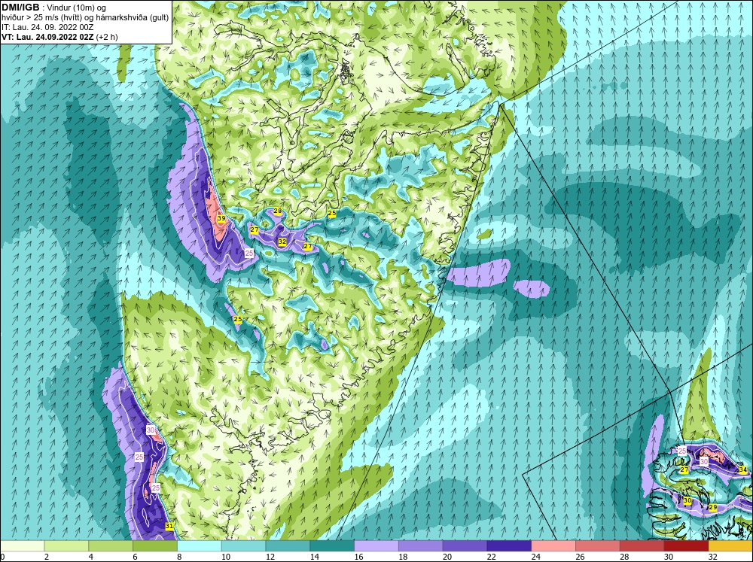Click the yellow 39 maximum gust label
Viewport: 753px width, 562px height.
click(x=221, y=218)
